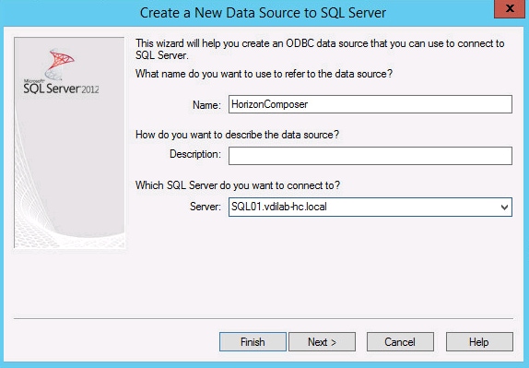
Task: Click the "Which SQL Server" question text
Action: pyautogui.click(x=238, y=185)
